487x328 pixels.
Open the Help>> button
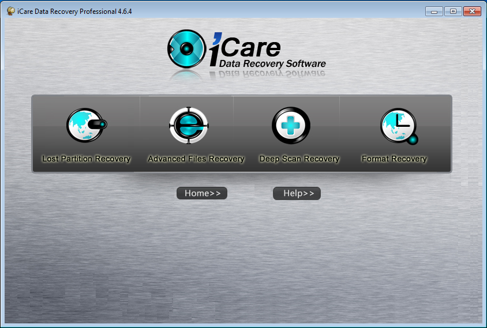pyautogui.click(x=297, y=193)
